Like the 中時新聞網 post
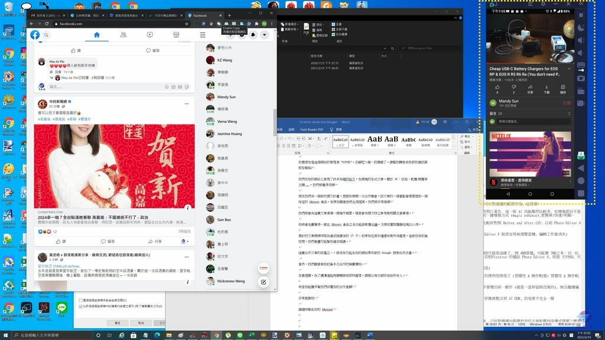 click(x=61, y=241)
